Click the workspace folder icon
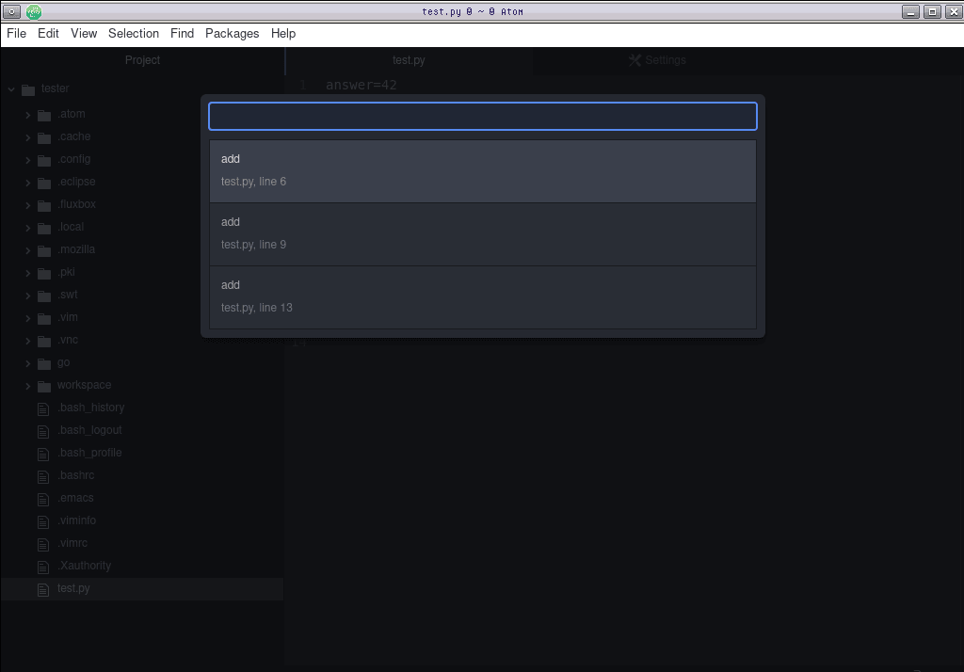Image resolution: width=964 pixels, height=672 pixels. pos(44,386)
